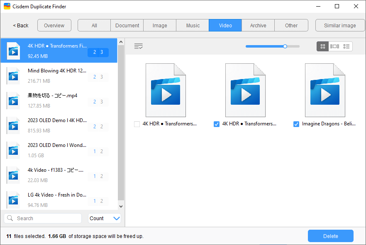Open the Overview button
The width and height of the screenshot is (366, 245).
54,25
